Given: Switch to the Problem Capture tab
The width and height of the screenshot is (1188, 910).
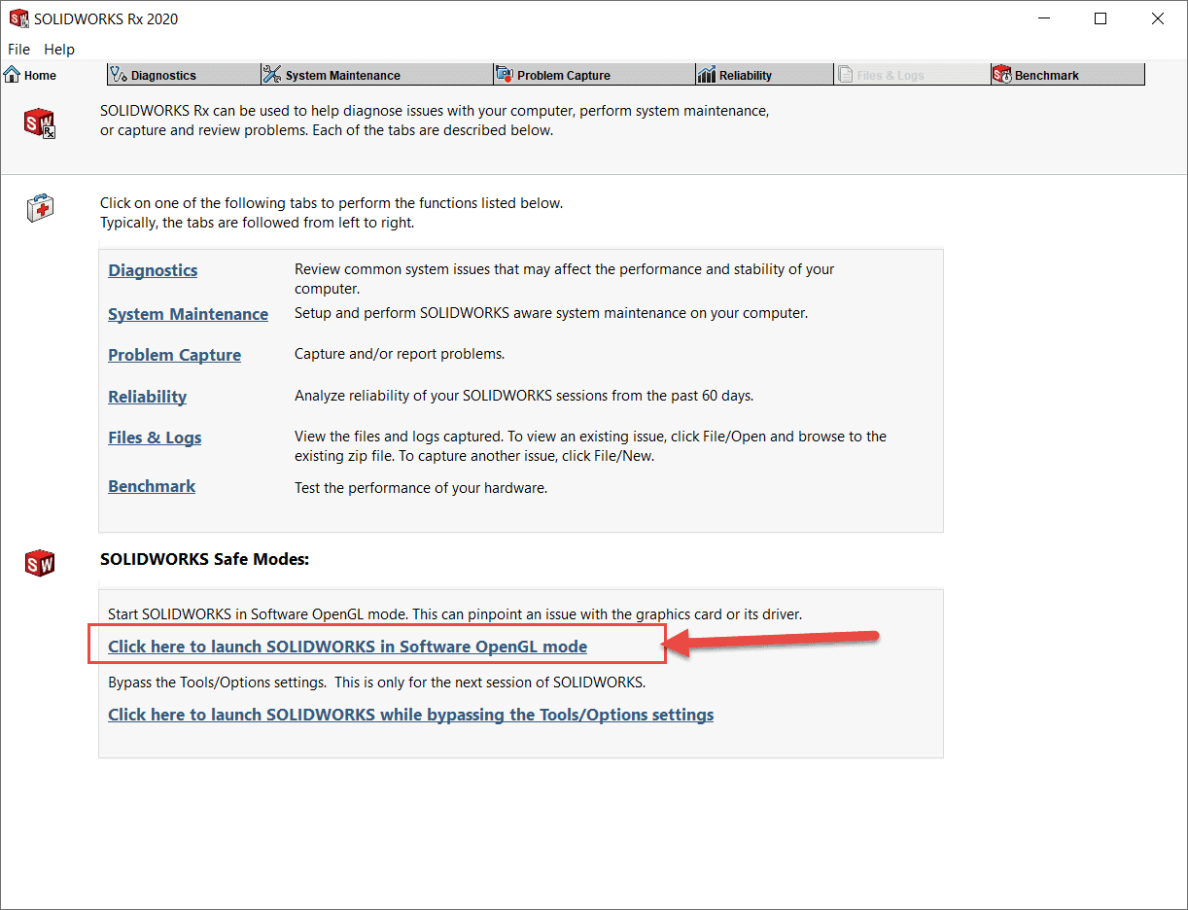Looking at the screenshot, I should (x=594, y=75).
